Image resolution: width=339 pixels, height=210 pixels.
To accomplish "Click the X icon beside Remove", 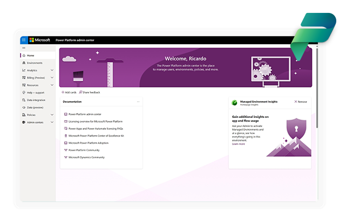I will click(x=295, y=102).
